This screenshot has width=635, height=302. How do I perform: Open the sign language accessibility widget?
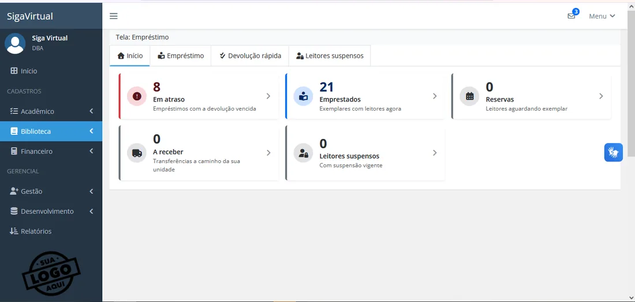pos(614,152)
